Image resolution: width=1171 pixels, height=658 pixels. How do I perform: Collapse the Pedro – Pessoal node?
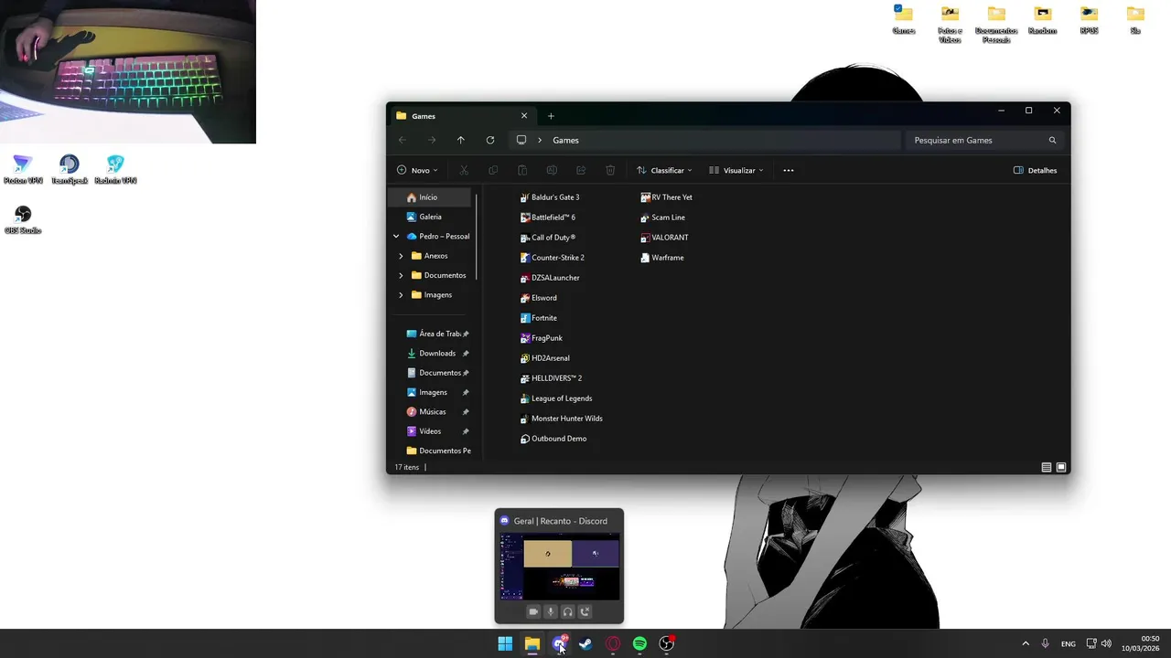[396, 237]
